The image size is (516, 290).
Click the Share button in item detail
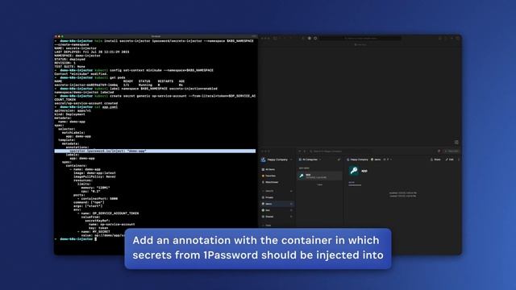[435, 159]
